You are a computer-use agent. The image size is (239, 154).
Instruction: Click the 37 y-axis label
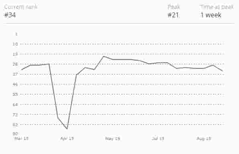coord(15,74)
